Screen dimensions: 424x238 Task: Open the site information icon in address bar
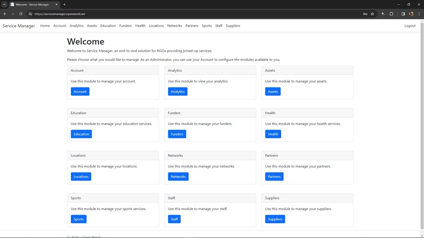tap(30, 14)
